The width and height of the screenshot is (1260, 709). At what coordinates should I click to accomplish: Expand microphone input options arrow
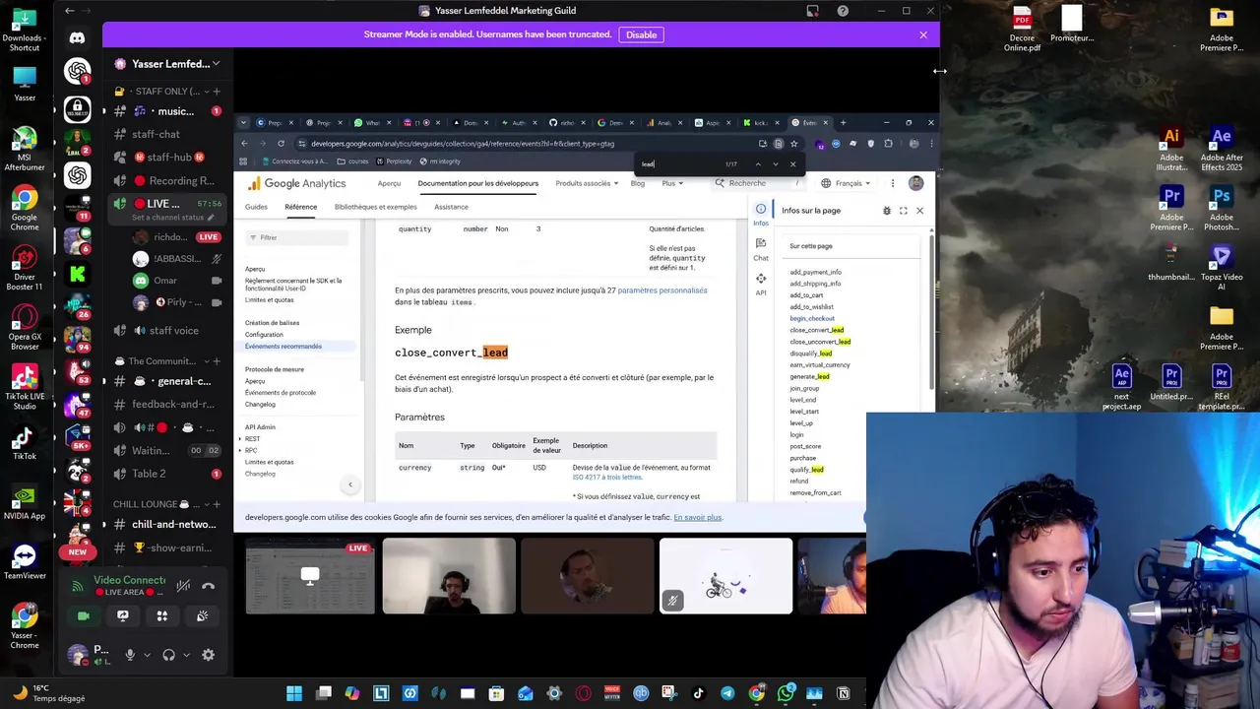coord(147,655)
